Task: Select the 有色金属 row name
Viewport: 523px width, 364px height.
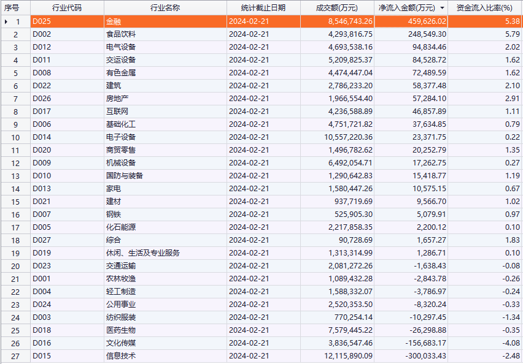Action: pyautogui.click(x=121, y=73)
